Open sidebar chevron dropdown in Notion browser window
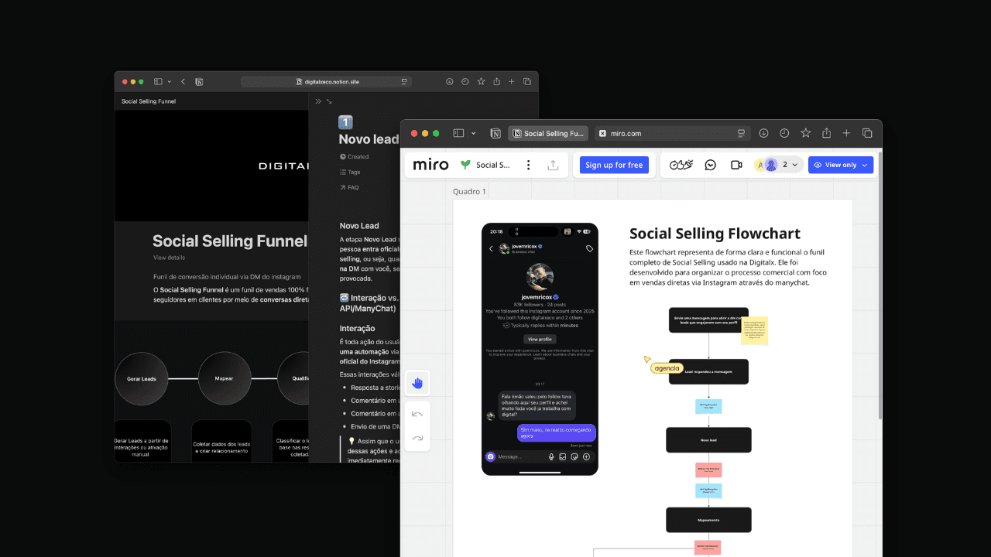 pyautogui.click(x=170, y=81)
